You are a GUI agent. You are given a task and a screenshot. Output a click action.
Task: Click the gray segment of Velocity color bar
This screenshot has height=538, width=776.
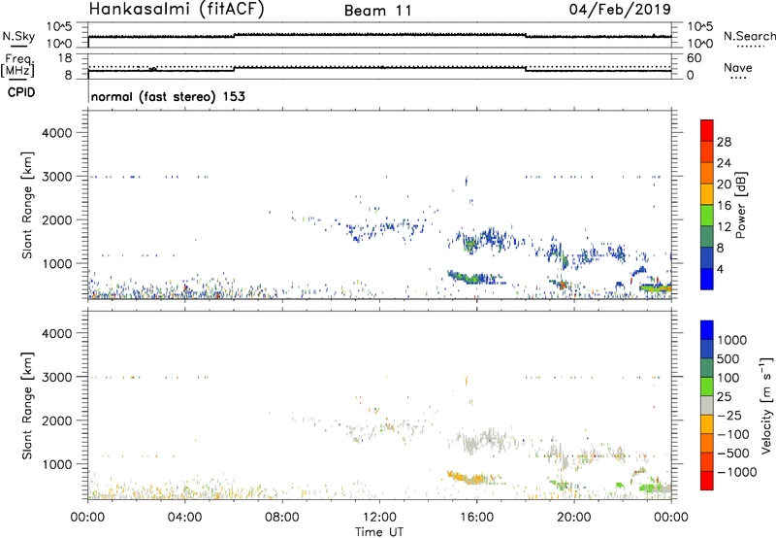[707, 405]
